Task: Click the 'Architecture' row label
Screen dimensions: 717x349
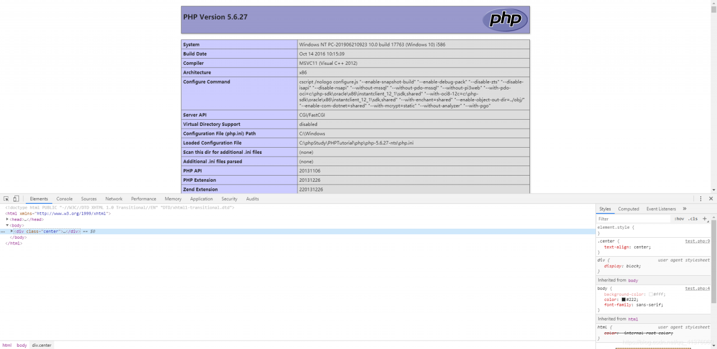Action: point(197,72)
